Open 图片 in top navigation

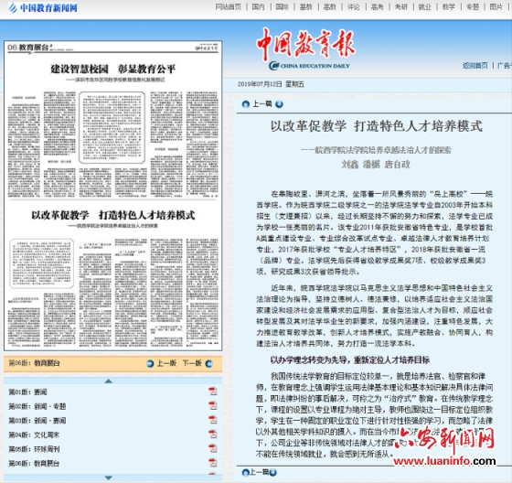tap(496, 7)
